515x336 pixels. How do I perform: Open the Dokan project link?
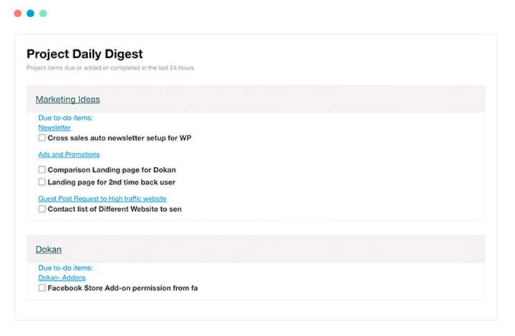point(49,249)
